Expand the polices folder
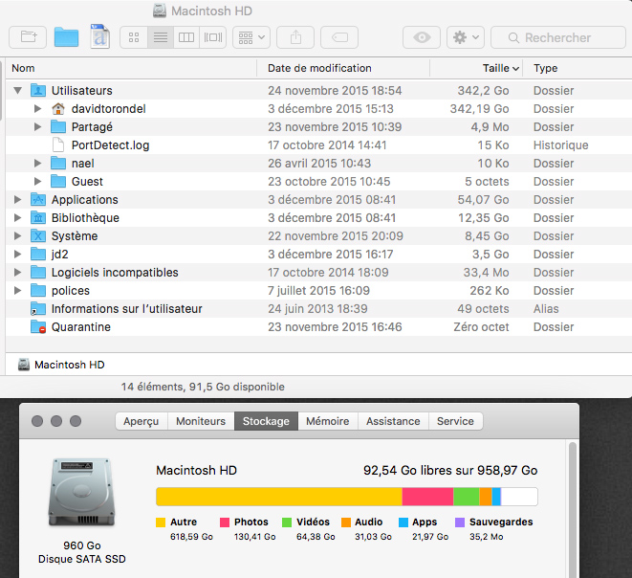632x578 pixels. pyautogui.click(x=17, y=290)
